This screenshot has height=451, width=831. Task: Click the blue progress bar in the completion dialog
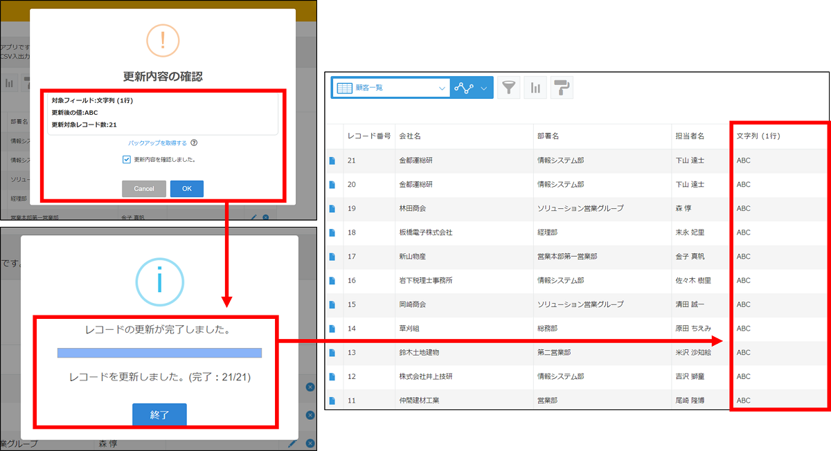(x=159, y=353)
